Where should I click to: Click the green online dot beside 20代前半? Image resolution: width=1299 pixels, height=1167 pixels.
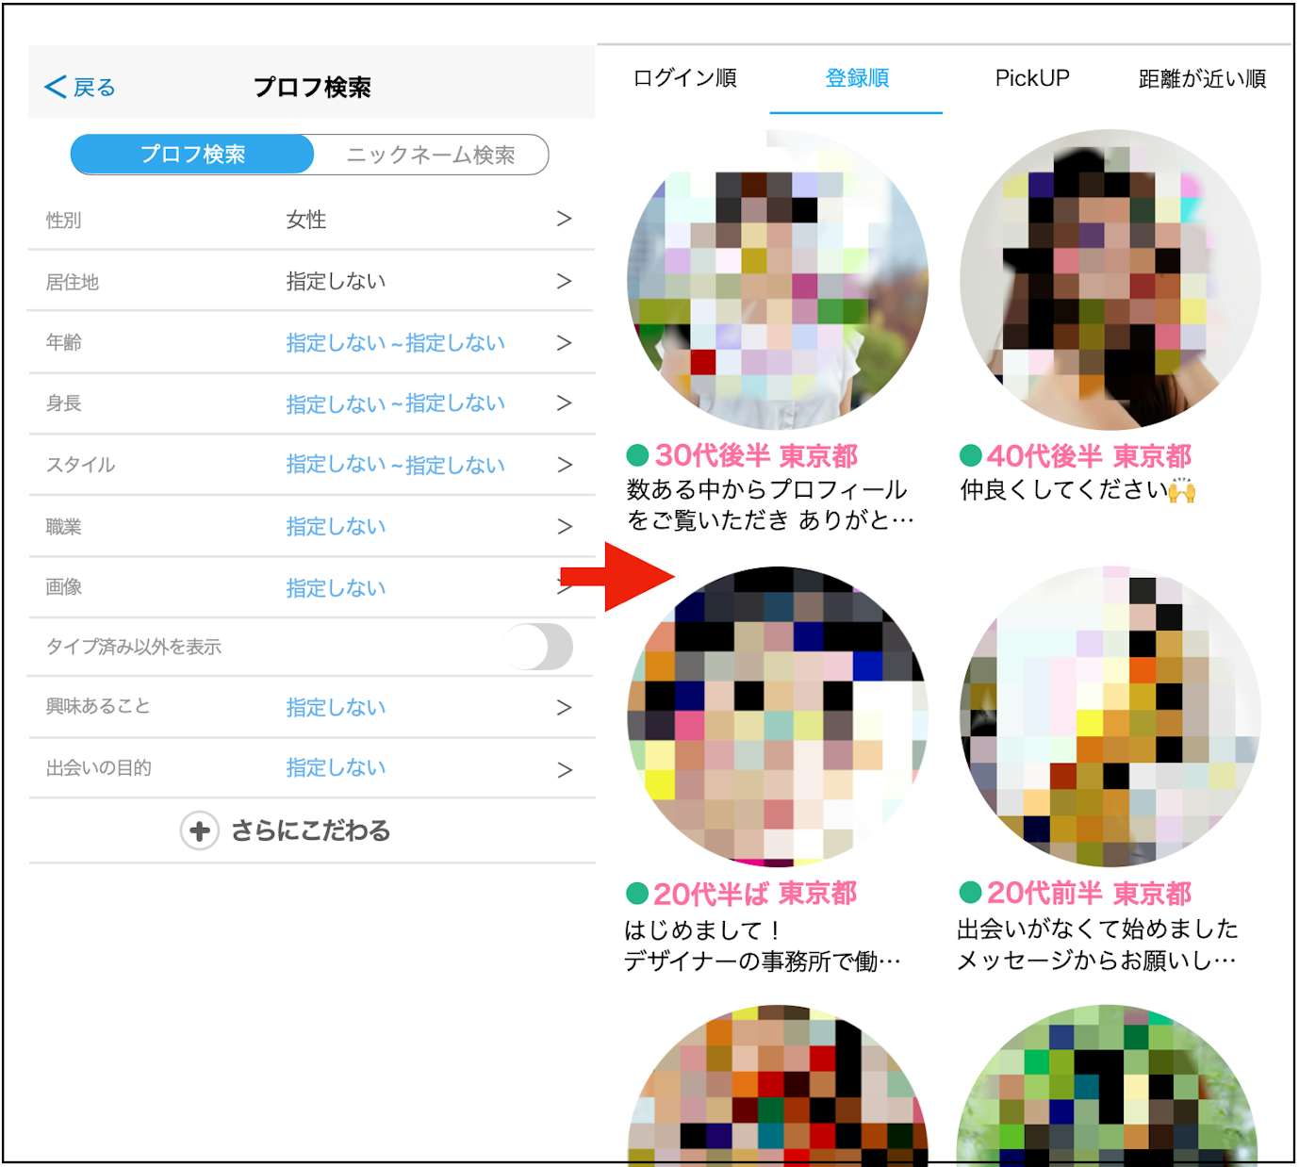(971, 893)
